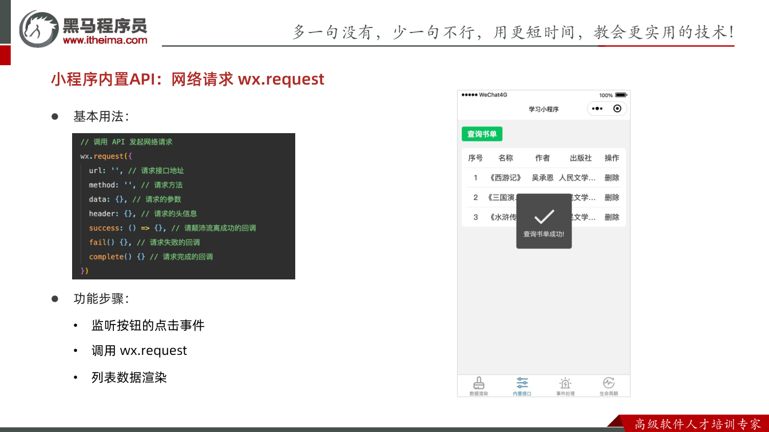The image size is (769, 432).
Task: Click the 基本用法 heading
Action: click(x=101, y=117)
